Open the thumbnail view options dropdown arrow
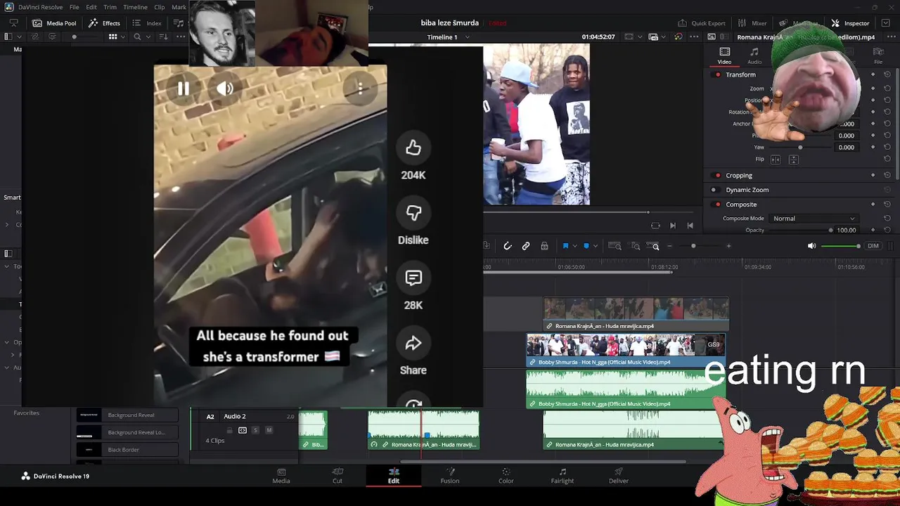 pyautogui.click(x=122, y=37)
